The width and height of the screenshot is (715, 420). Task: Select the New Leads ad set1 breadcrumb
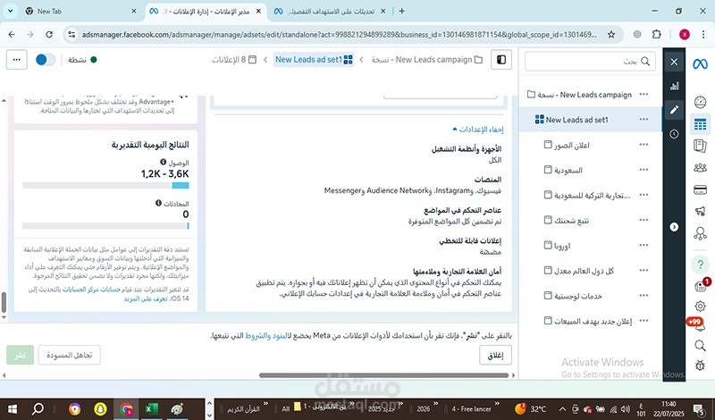coord(314,60)
